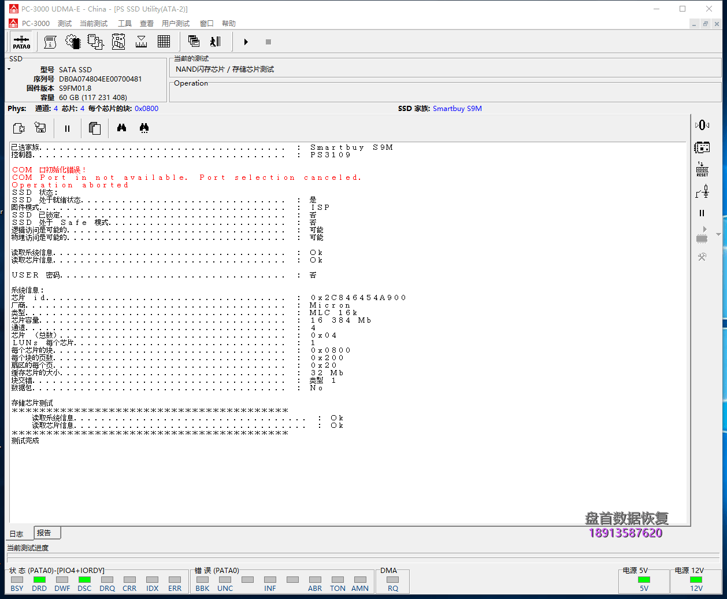Click the stacked windows toolbar icon
Viewport: 727px width, 599px height.
[x=194, y=42]
